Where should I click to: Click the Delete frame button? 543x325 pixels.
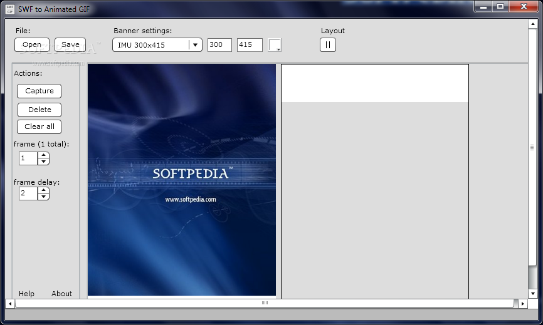(40, 110)
